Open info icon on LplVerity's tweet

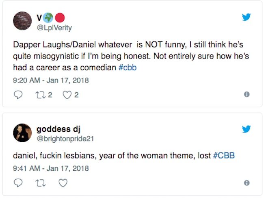[x=246, y=94]
